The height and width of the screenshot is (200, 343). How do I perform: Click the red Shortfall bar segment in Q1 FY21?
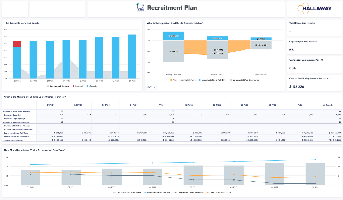click(x=17, y=44)
